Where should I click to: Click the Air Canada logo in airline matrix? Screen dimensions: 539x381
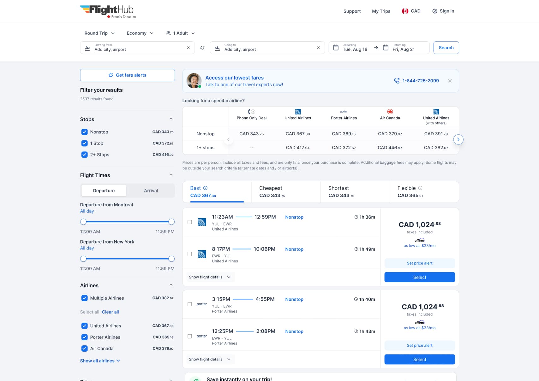pyautogui.click(x=390, y=112)
